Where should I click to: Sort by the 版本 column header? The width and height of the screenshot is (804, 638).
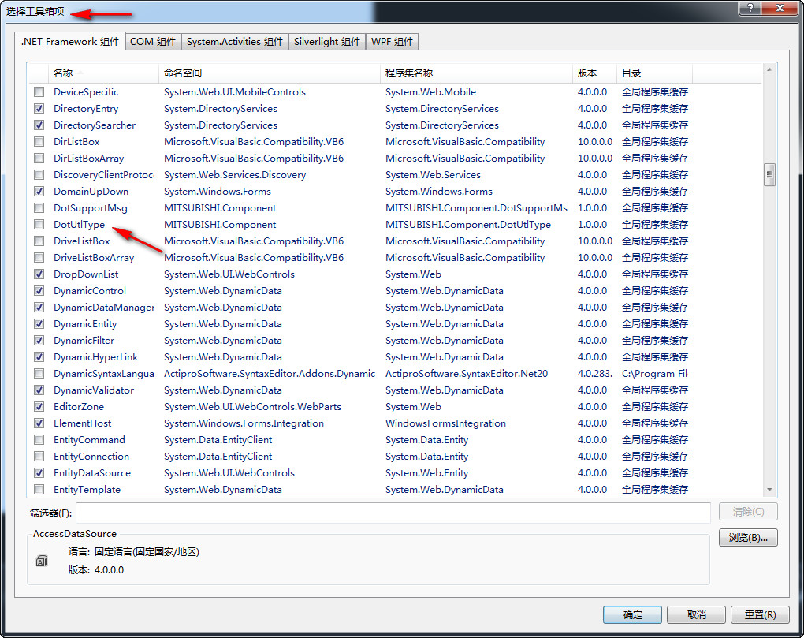coord(594,73)
